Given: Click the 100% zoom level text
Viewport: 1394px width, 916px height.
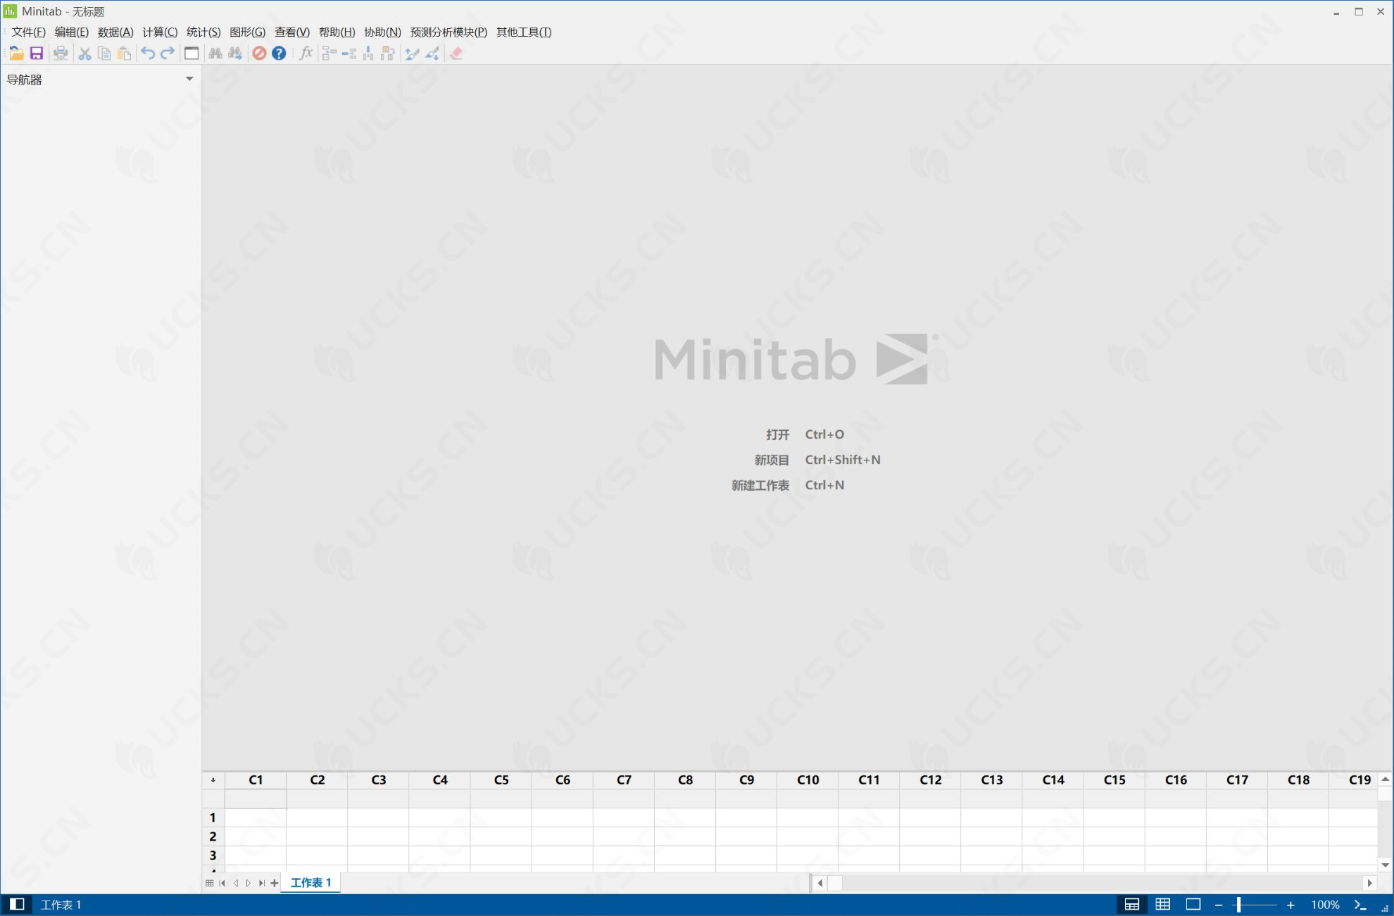Looking at the screenshot, I should (1325, 905).
